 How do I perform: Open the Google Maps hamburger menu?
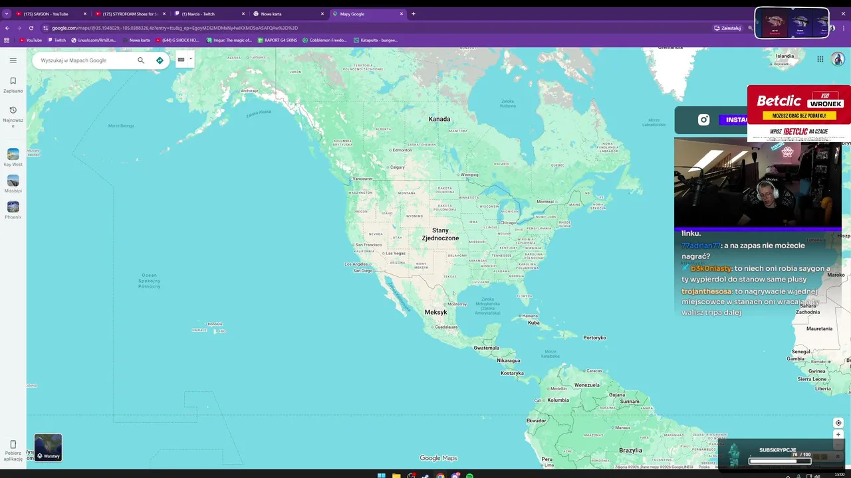13,60
